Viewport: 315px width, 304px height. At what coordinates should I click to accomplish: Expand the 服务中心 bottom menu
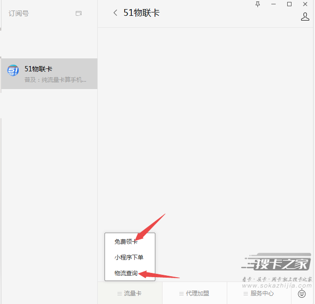point(259,293)
